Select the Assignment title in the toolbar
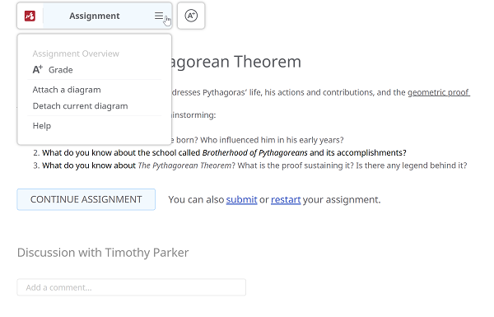Viewport: 494px width, 317px height. click(x=94, y=16)
